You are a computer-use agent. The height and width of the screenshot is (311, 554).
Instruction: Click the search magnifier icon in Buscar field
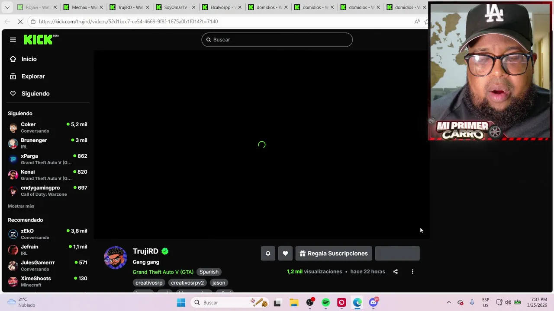209,40
